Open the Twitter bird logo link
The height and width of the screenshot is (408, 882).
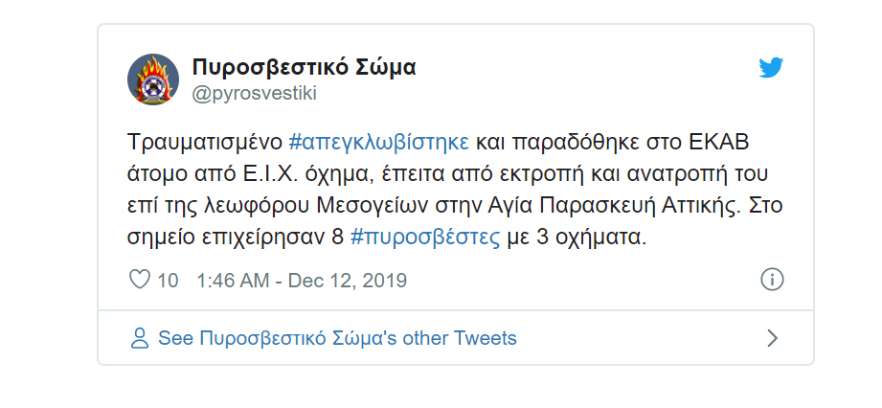pos(771,68)
